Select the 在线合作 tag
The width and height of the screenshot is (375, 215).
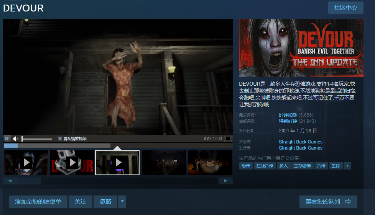(x=265, y=166)
